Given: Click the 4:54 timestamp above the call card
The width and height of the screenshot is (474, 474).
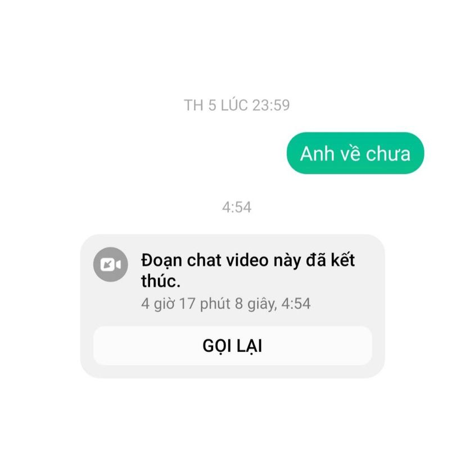Looking at the screenshot, I should pos(237,207).
